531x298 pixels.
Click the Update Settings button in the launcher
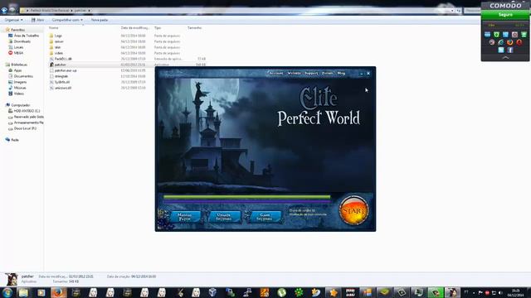point(224,217)
